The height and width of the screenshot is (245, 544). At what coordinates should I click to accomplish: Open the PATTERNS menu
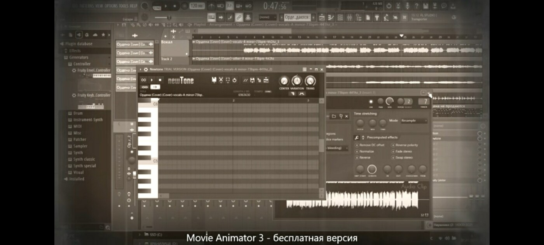(86, 6)
